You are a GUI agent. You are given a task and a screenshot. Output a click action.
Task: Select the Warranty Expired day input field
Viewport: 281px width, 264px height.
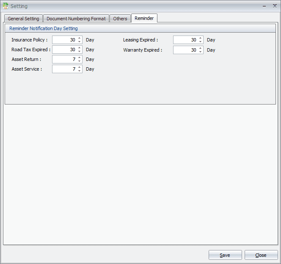click(x=185, y=50)
